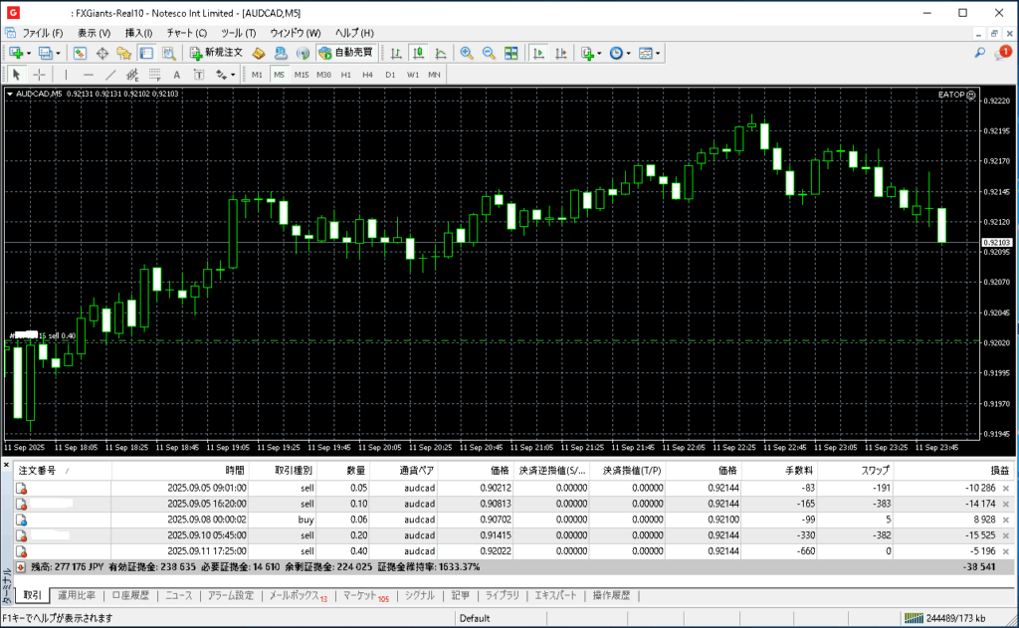
Task: Open the indicators list dropdown arrow
Action: pos(599,53)
